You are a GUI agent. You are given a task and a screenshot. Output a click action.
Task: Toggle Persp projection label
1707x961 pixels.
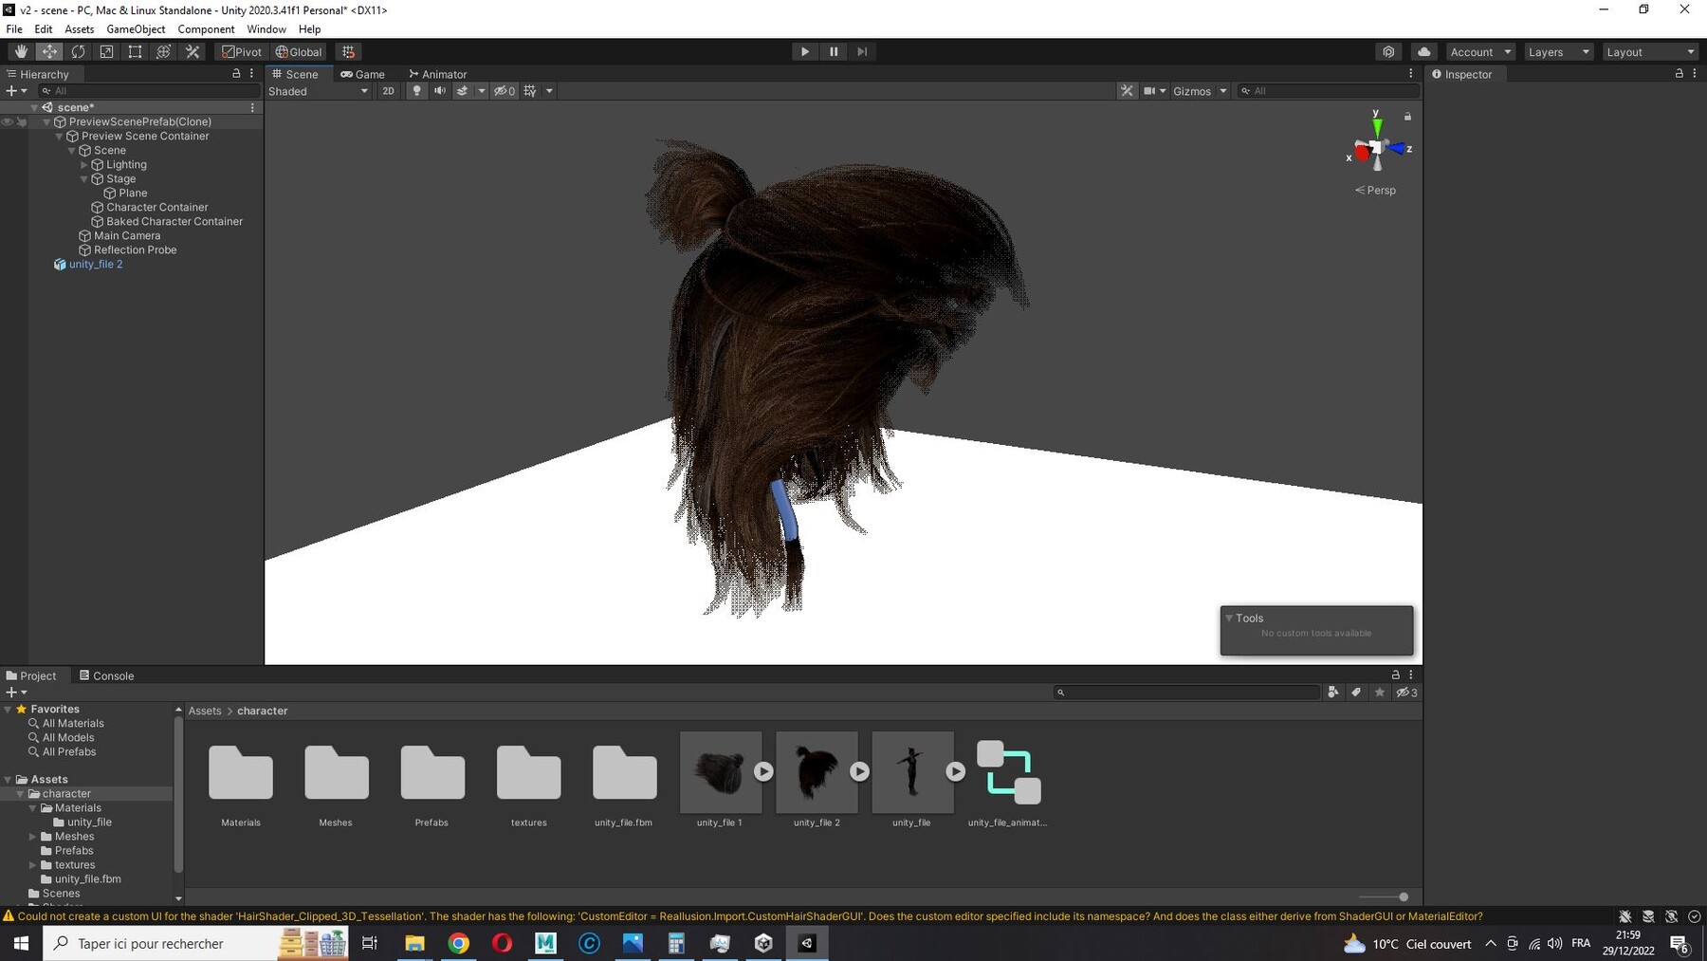1375,191
